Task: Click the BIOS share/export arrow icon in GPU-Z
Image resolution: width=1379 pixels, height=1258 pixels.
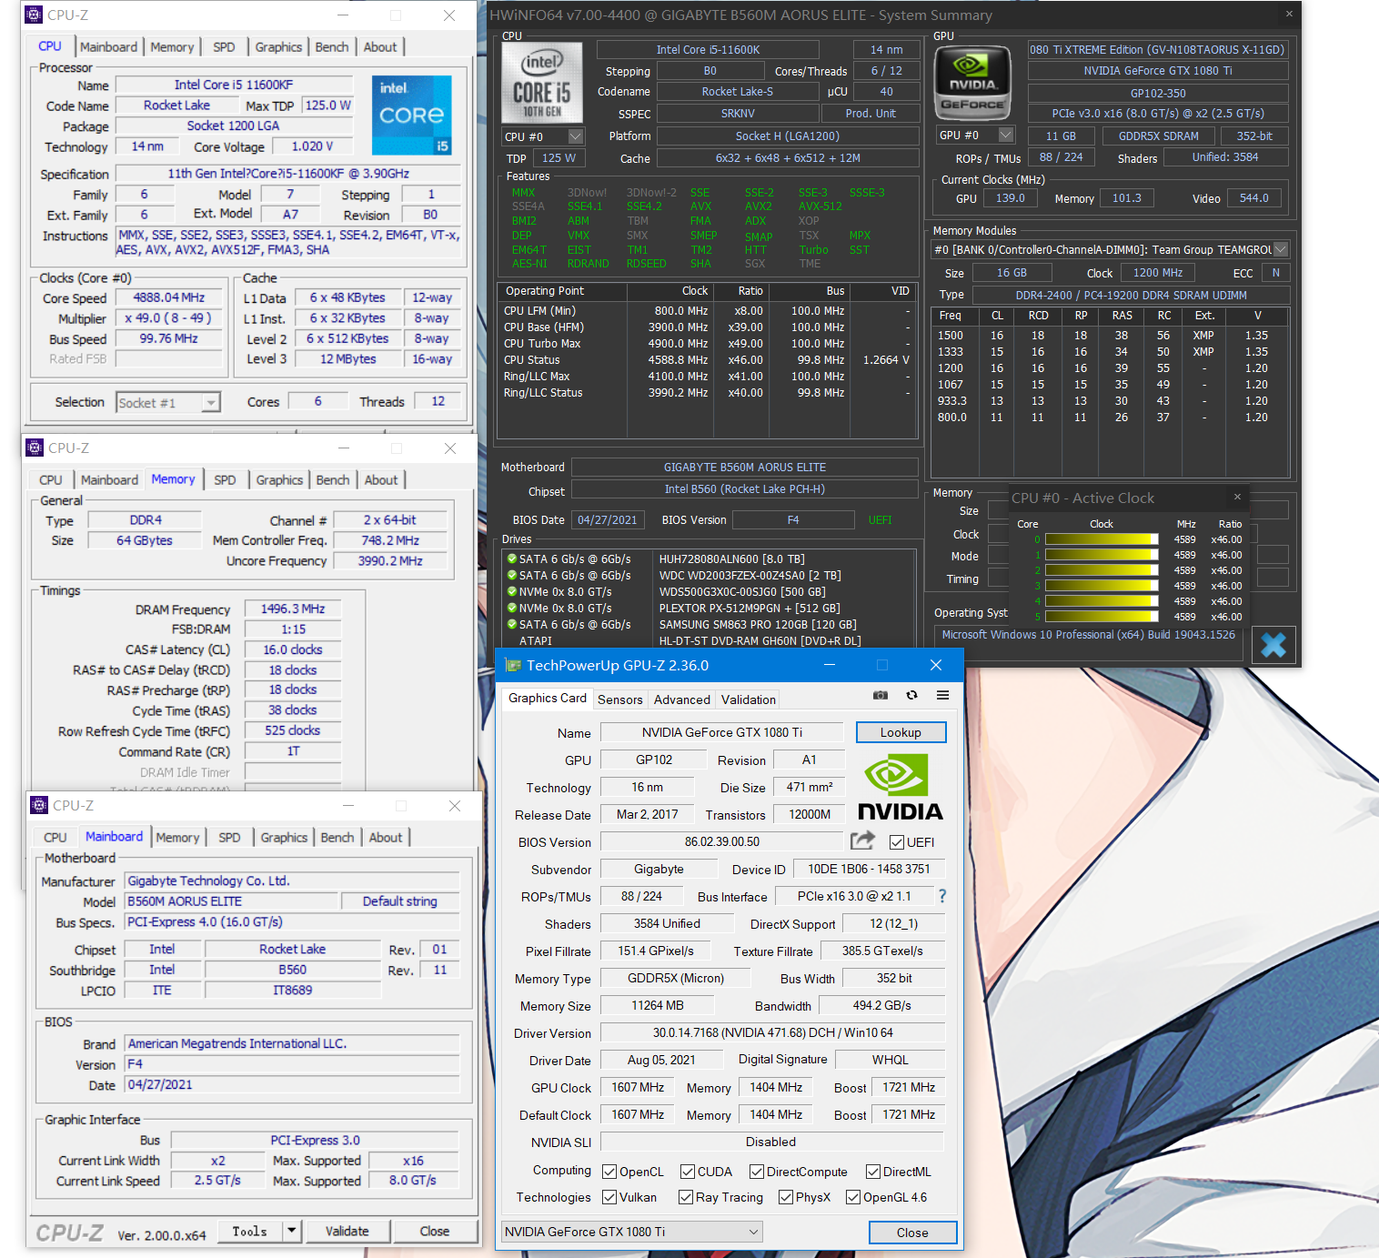Action: [x=862, y=840]
